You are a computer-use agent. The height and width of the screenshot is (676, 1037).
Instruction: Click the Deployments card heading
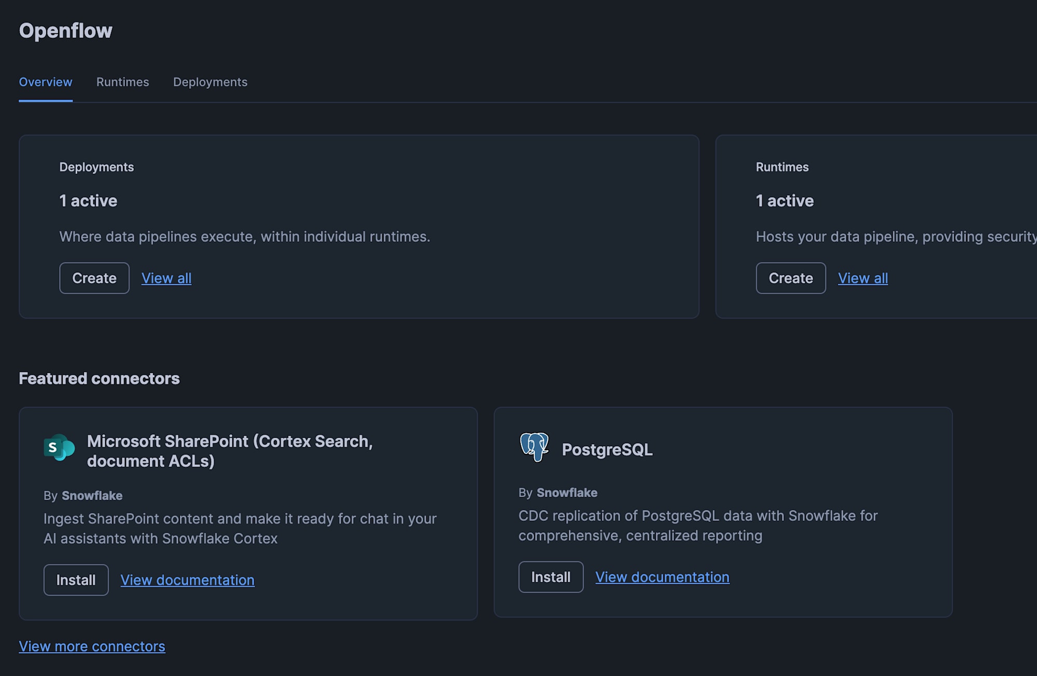tap(96, 167)
